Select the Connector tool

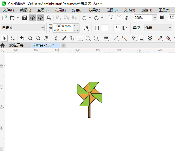(x=124, y=38)
